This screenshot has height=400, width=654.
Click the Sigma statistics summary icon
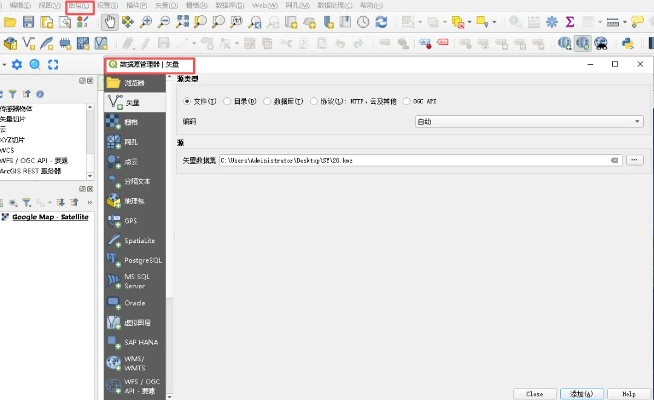pyautogui.click(x=570, y=22)
